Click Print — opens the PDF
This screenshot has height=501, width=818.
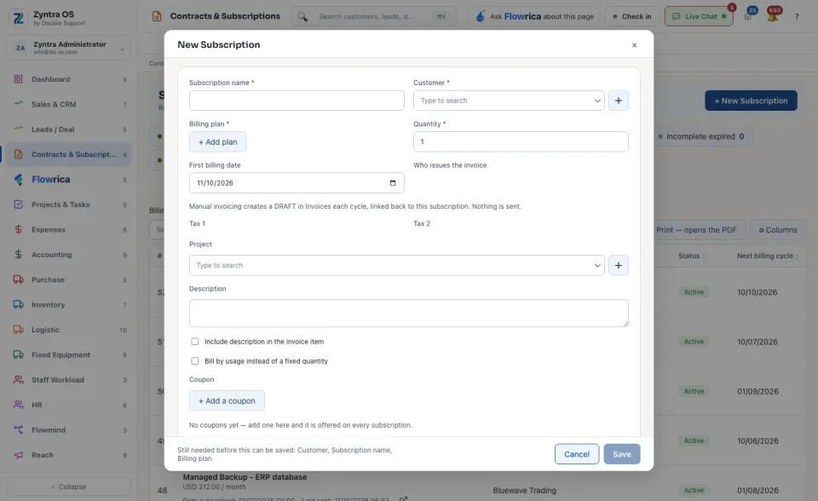click(x=696, y=230)
